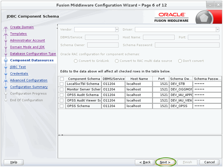
Task: Click the Credentials step bullet icon
Action: 6,74
